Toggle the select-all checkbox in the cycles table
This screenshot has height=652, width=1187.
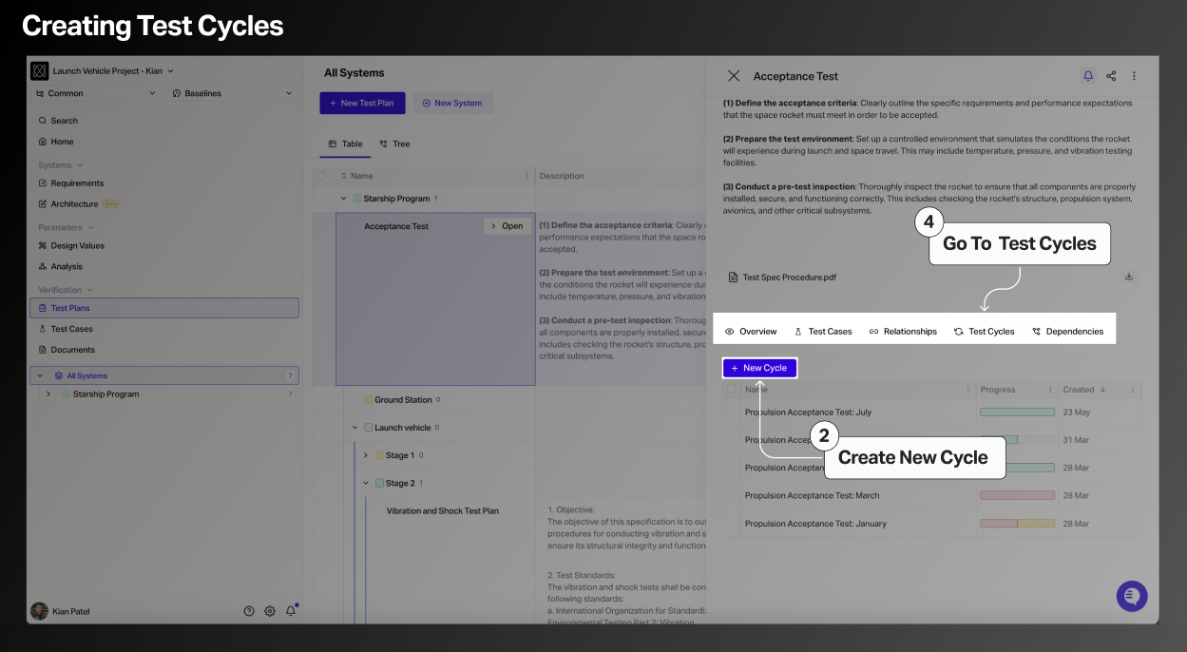click(732, 390)
